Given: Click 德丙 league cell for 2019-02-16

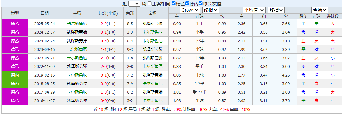Looking at the screenshot, I should click(15, 75).
